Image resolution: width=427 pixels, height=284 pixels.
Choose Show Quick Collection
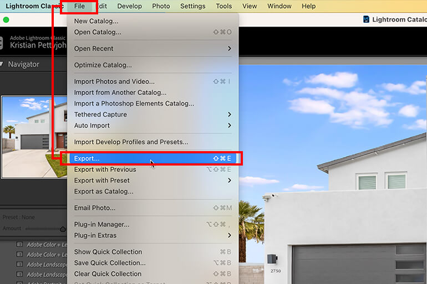(x=152, y=252)
